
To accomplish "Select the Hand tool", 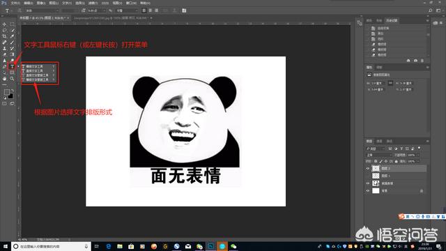I will [x=5, y=78].
